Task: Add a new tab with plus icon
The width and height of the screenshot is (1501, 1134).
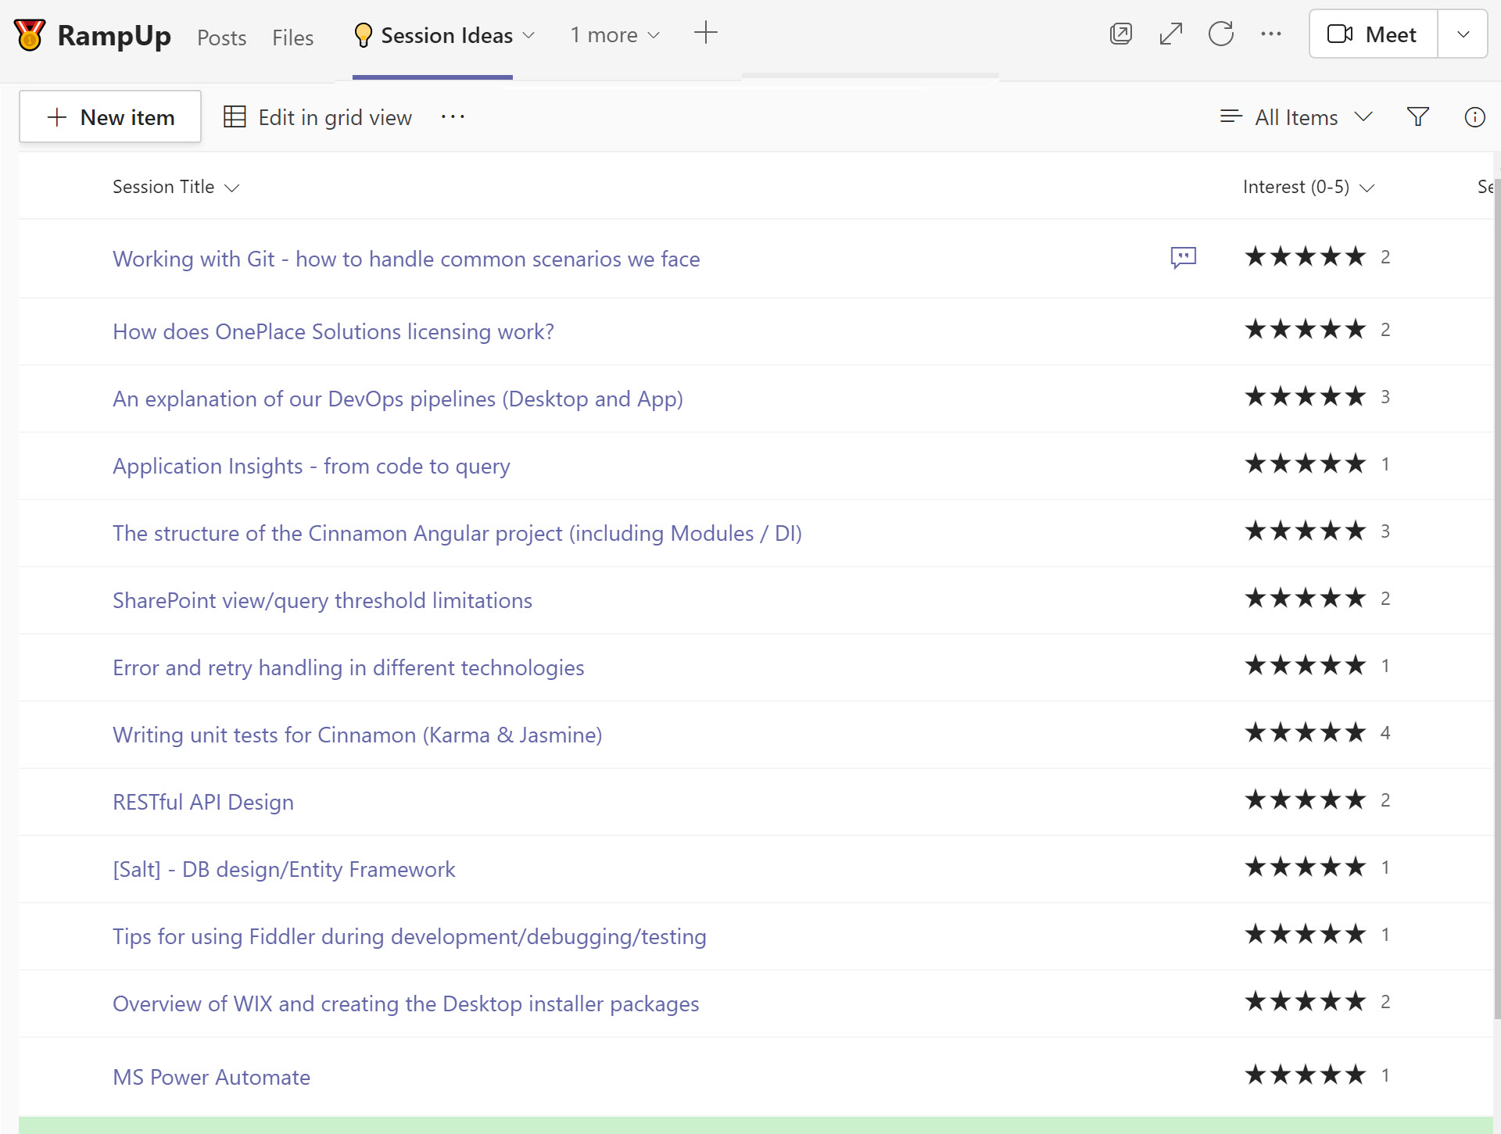Action: coord(705,34)
